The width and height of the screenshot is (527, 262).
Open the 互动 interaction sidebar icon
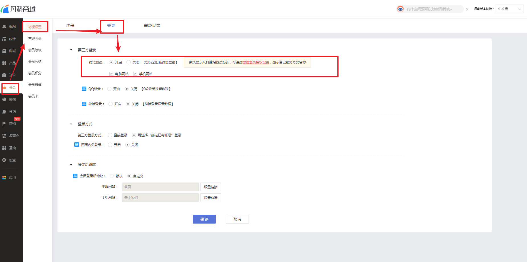pyautogui.click(x=4, y=148)
